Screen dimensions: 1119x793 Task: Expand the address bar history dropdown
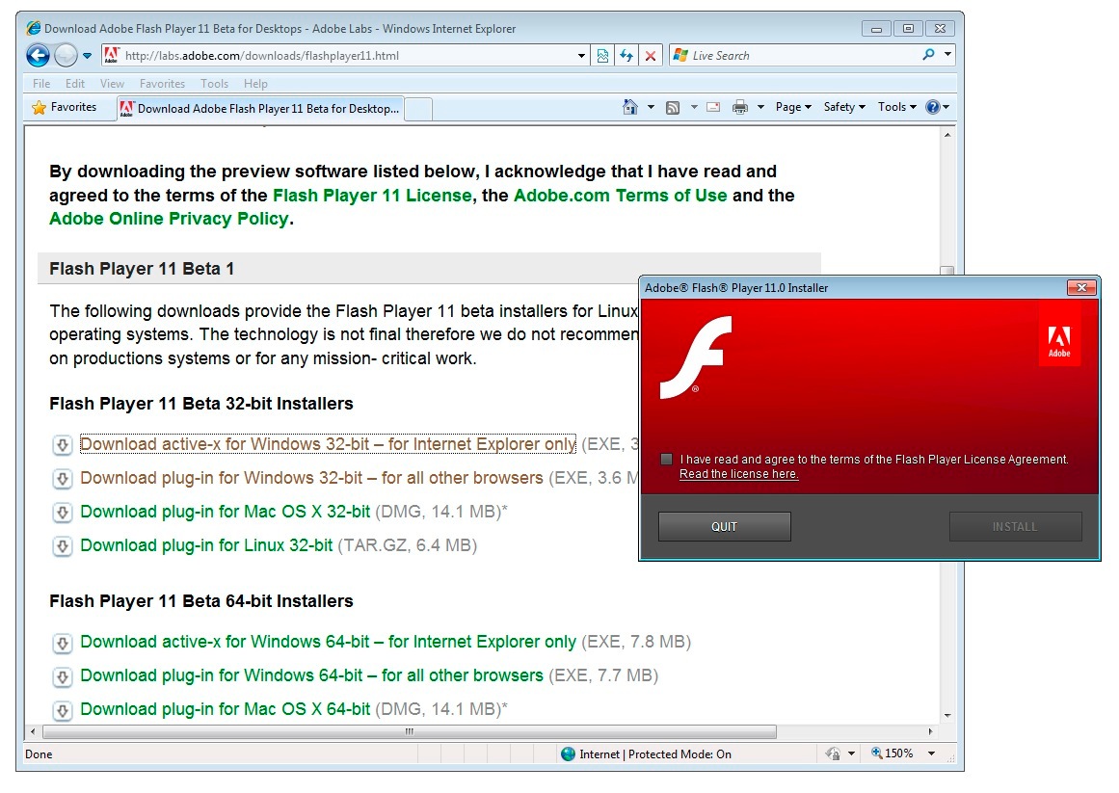pyautogui.click(x=581, y=56)
